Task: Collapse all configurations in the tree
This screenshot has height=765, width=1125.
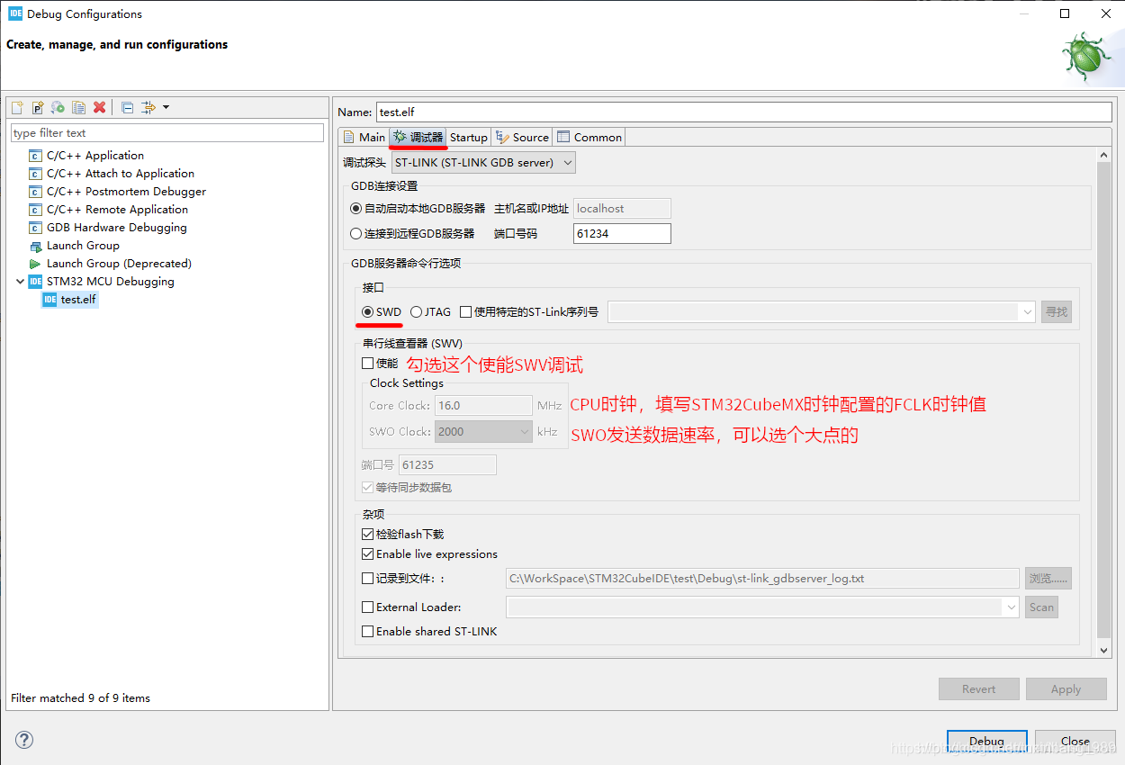Action: (x=127, y=107)
